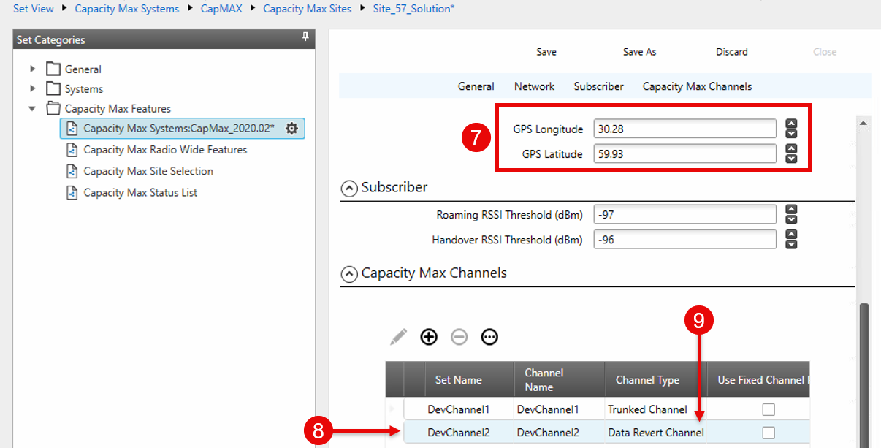Click the minus icon to remove a channel
This screenshot has width=881, height=448.
459,337
